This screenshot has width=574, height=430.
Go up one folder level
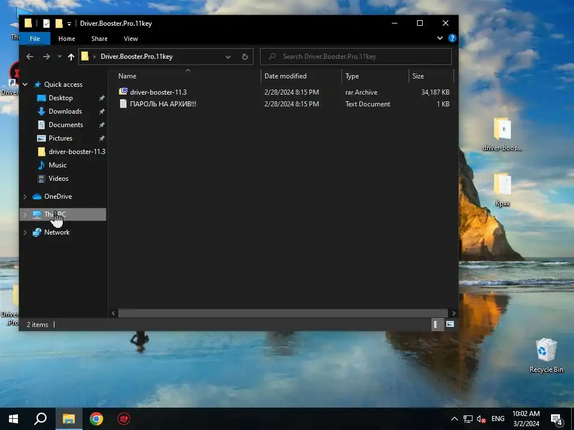pyautogui.click(x=71, y=57)
